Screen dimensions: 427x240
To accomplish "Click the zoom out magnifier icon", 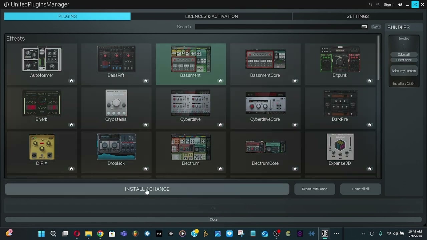I will [370, 4].
